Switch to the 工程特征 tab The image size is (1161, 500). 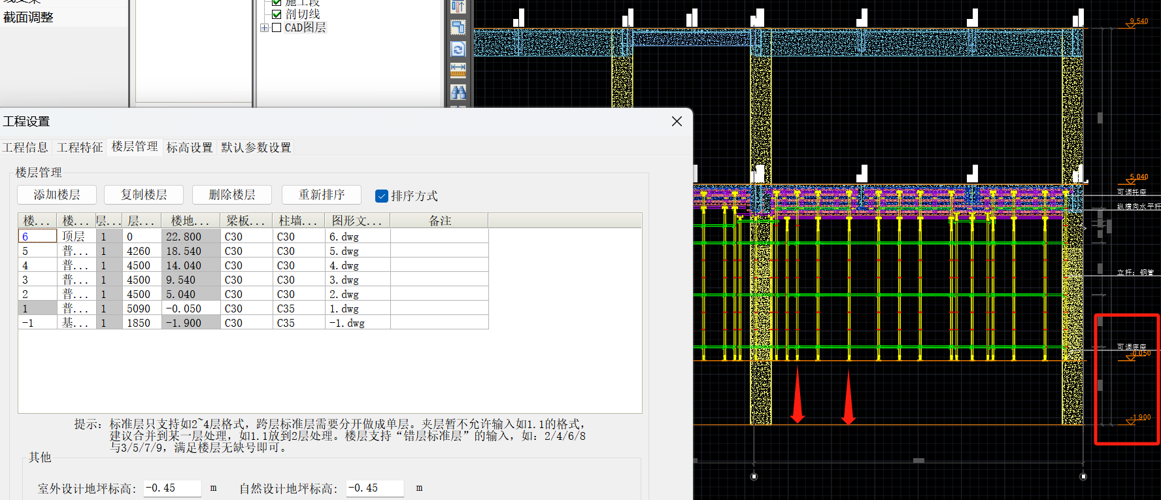(80, 148)
